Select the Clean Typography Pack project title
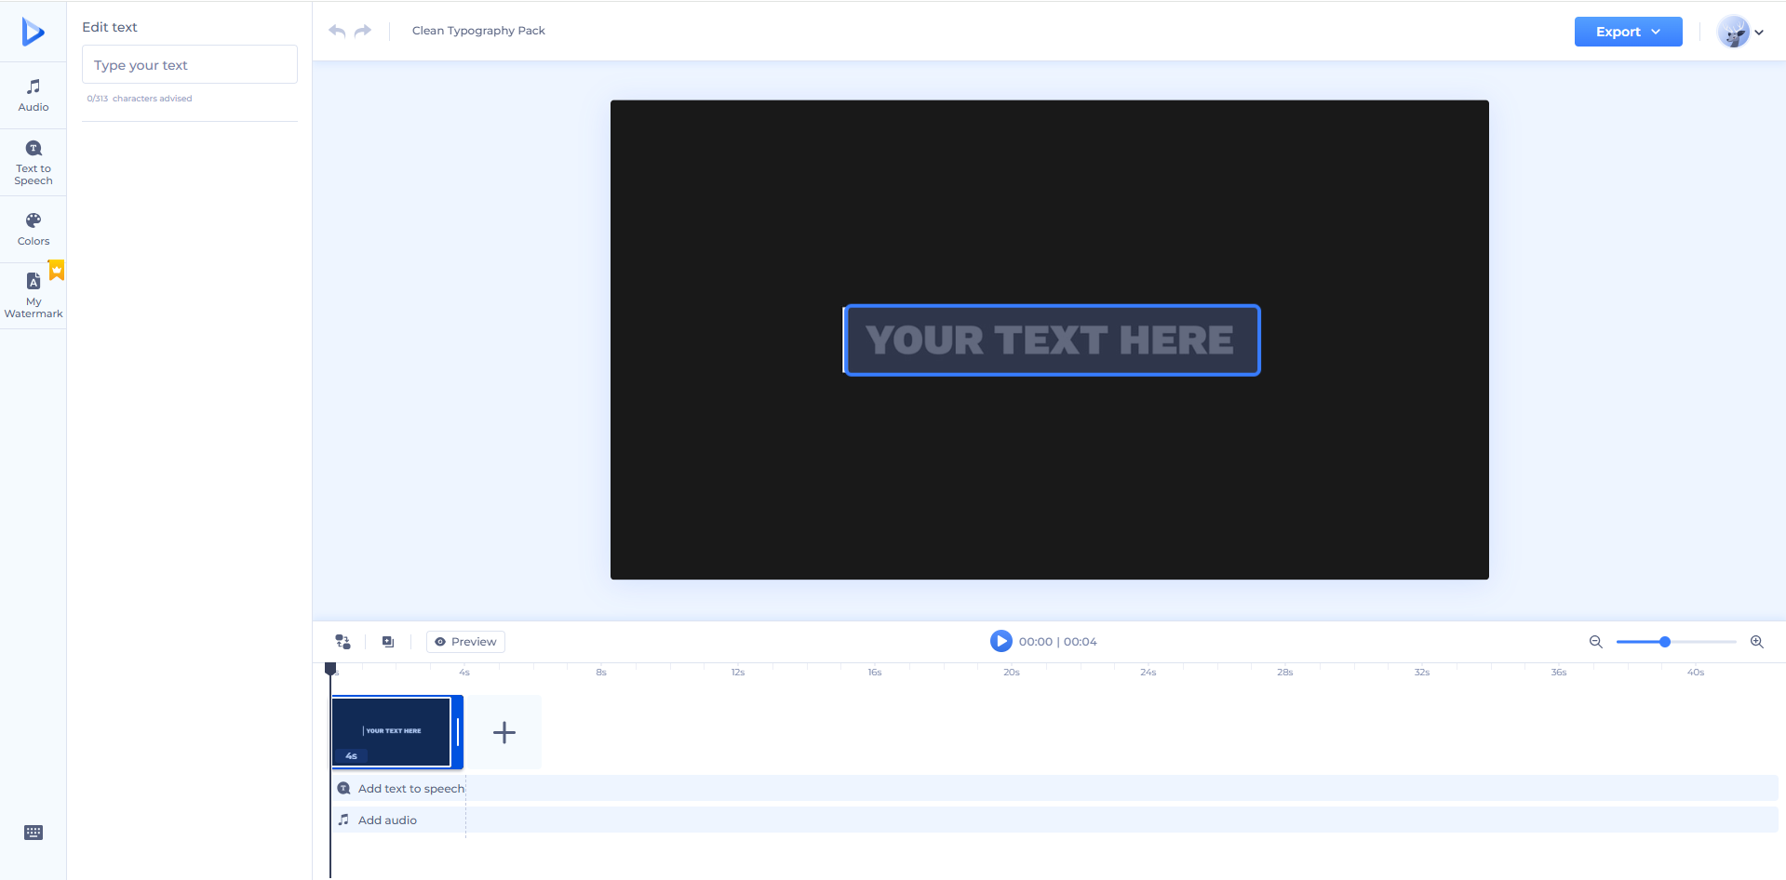Screen dimensions: 1786x880 [x=478, y=30]
